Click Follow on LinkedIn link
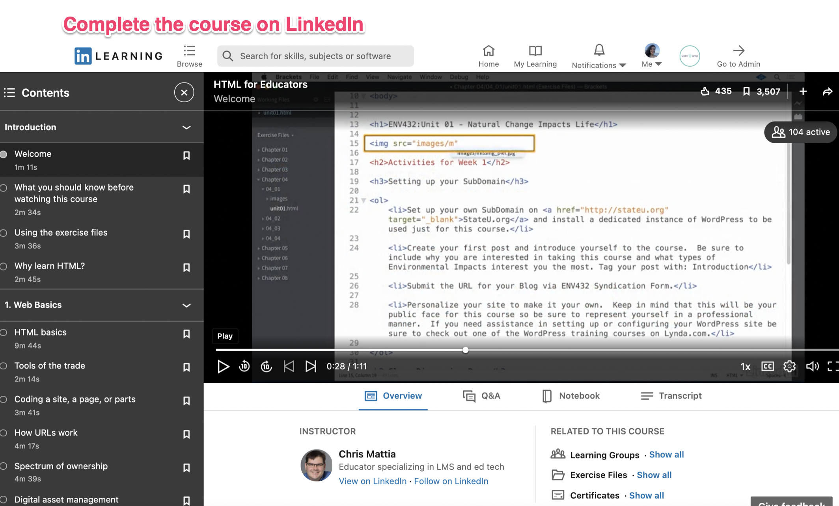 click(451, 481)
